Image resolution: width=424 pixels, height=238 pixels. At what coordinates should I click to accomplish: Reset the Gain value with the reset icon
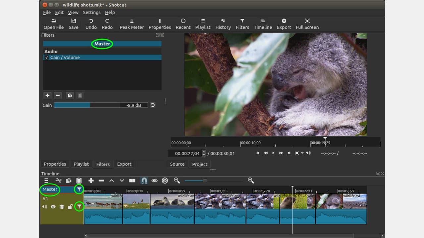(x=153, y=105)
